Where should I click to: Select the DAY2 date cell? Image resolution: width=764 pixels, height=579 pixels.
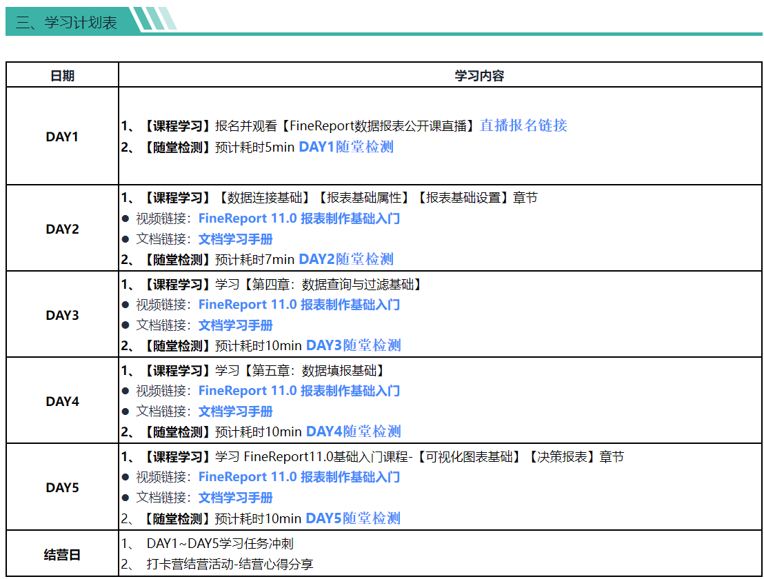tap(62, 229)
